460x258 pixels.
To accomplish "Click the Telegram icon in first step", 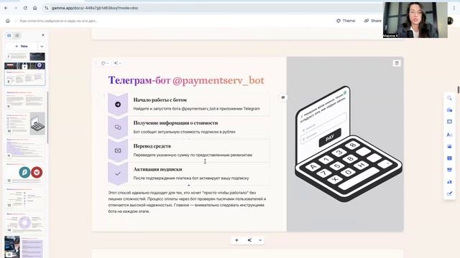I will (x=118, y=105).
